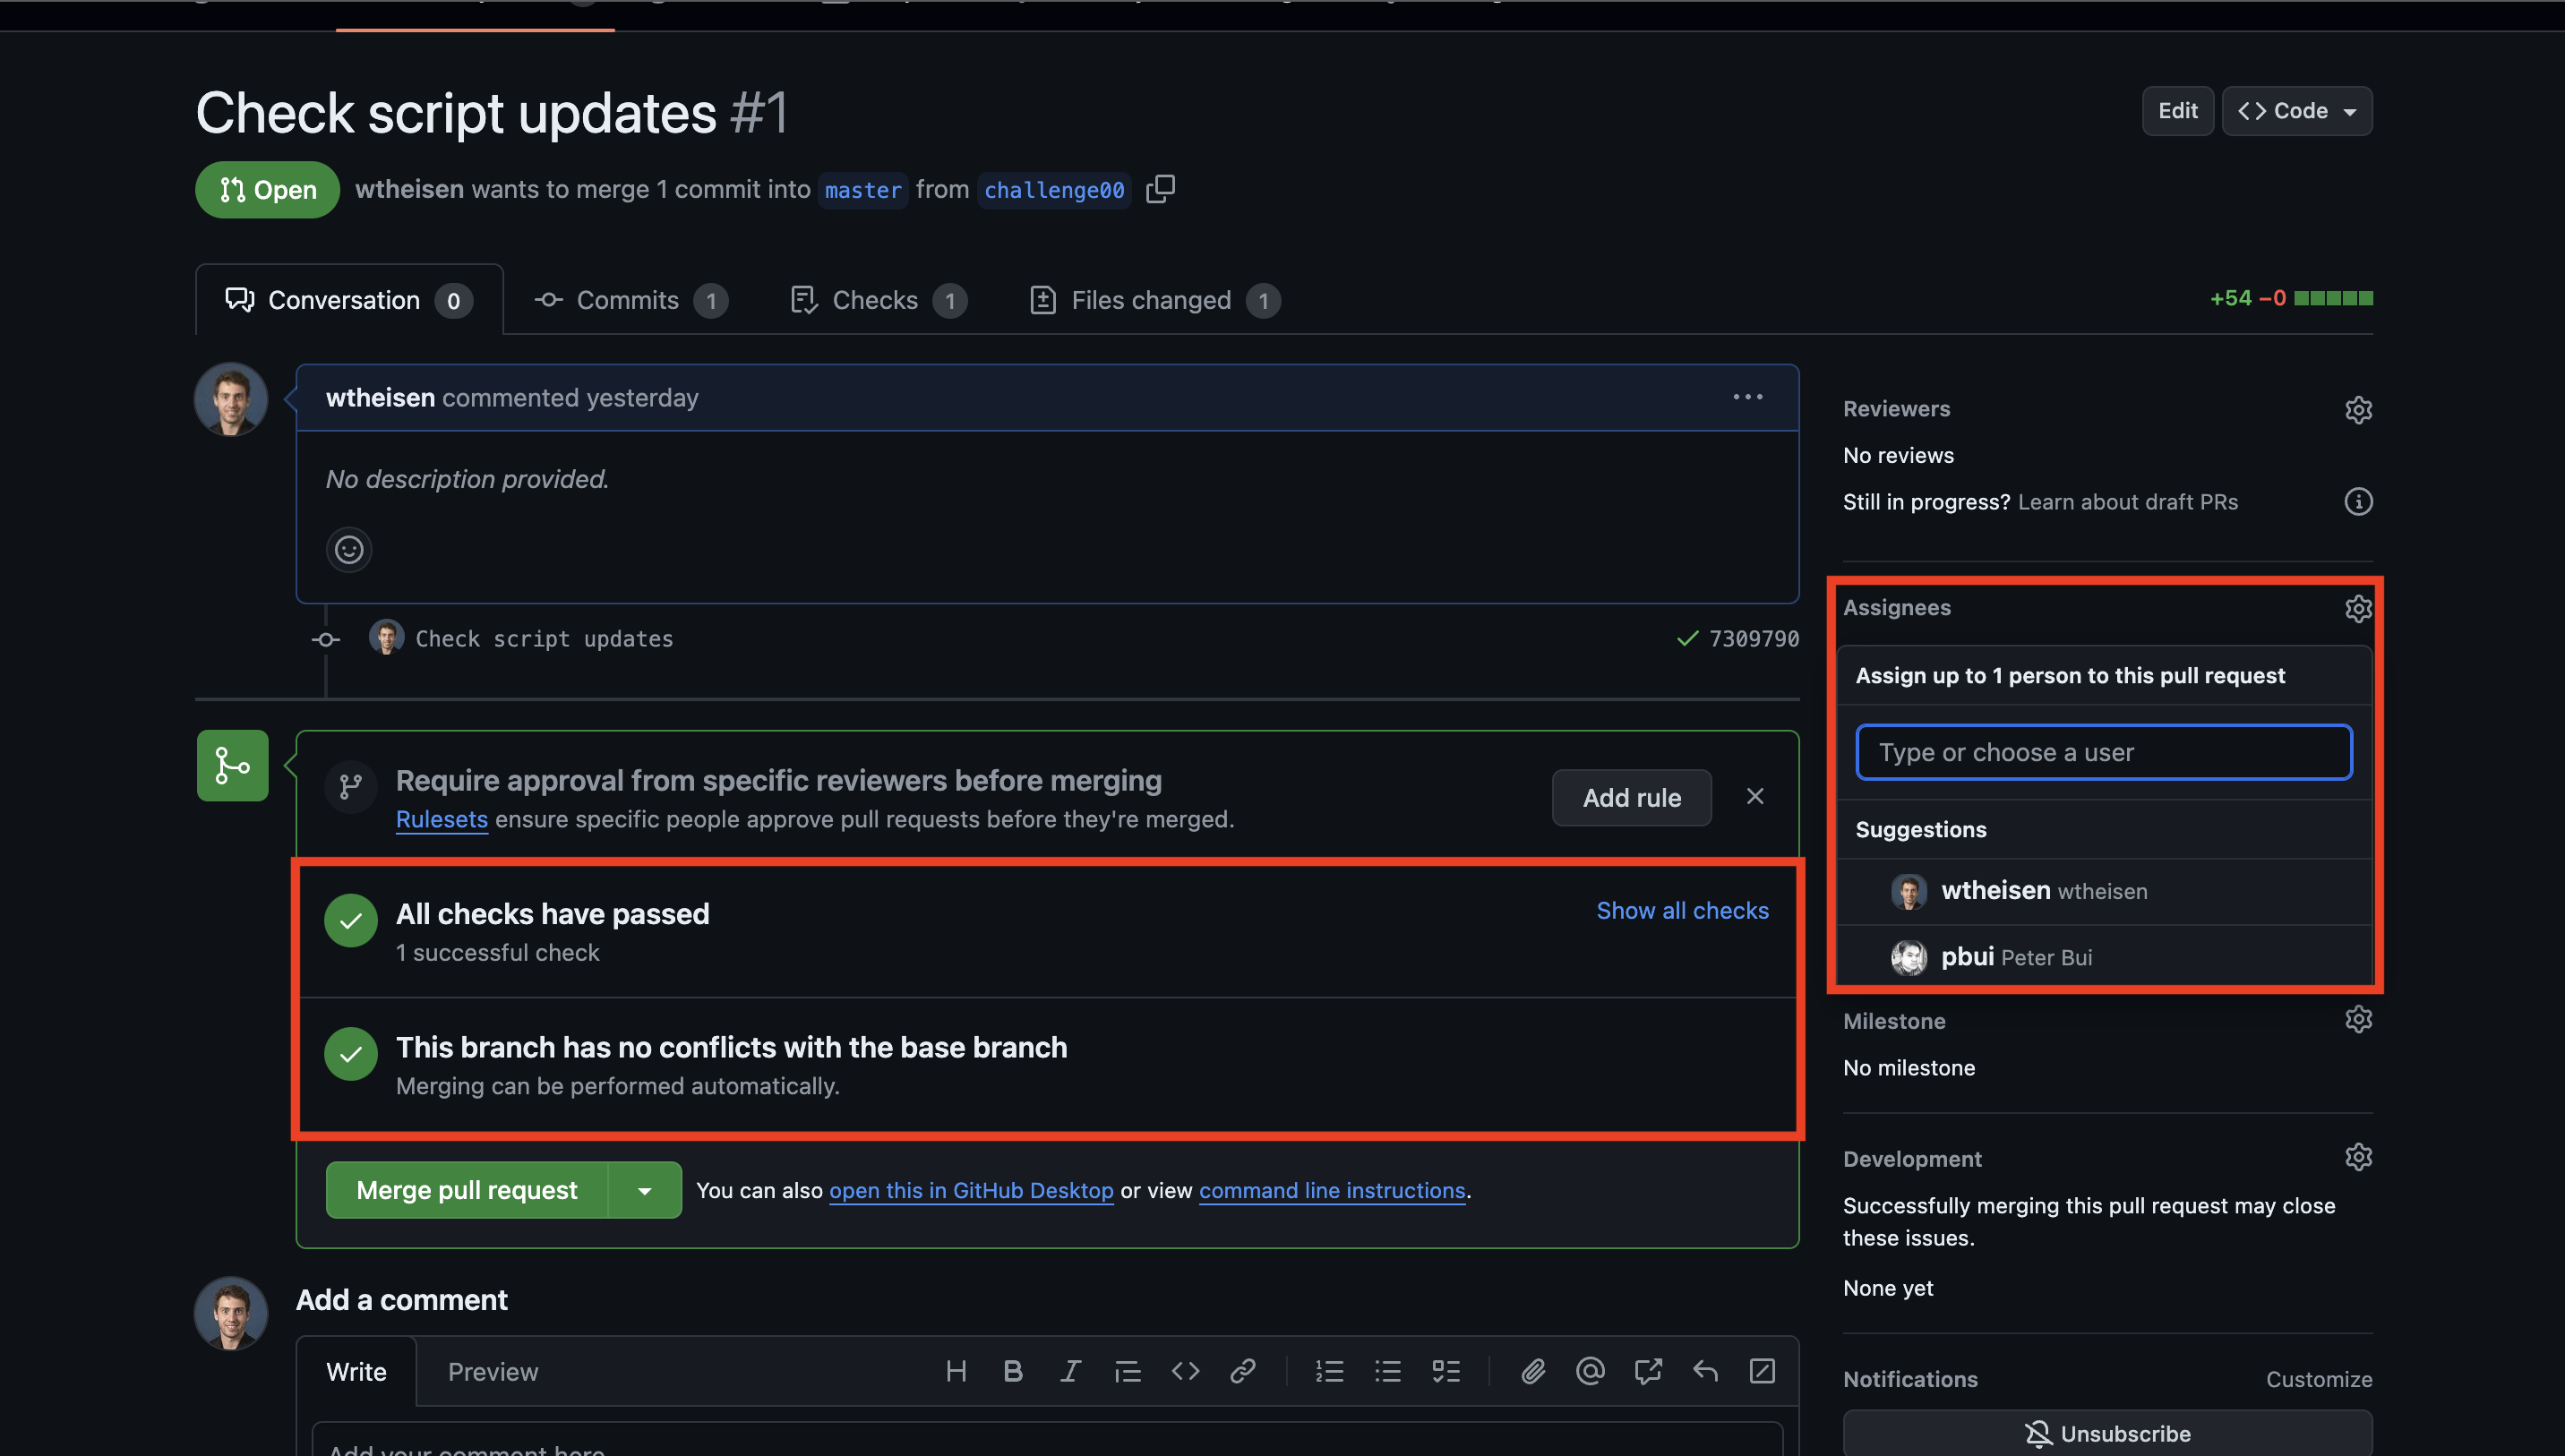Click the Edit title button
The height and width of the screenshot is (1456, 2565).
point(2177,111)
